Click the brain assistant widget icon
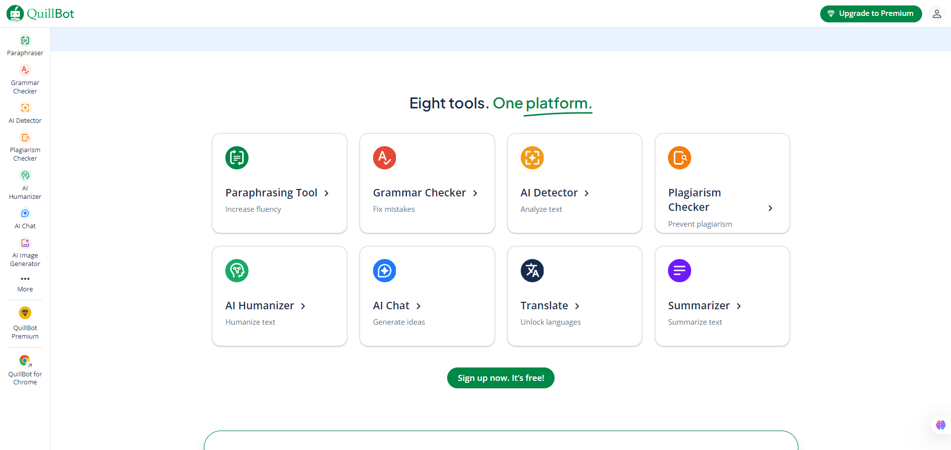This screenshot has width=951, height=450. click(x=941, y=425)
